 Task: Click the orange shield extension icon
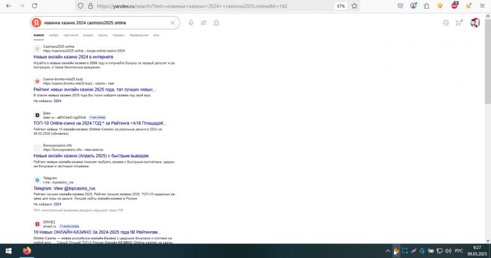(x=440, y=6)
